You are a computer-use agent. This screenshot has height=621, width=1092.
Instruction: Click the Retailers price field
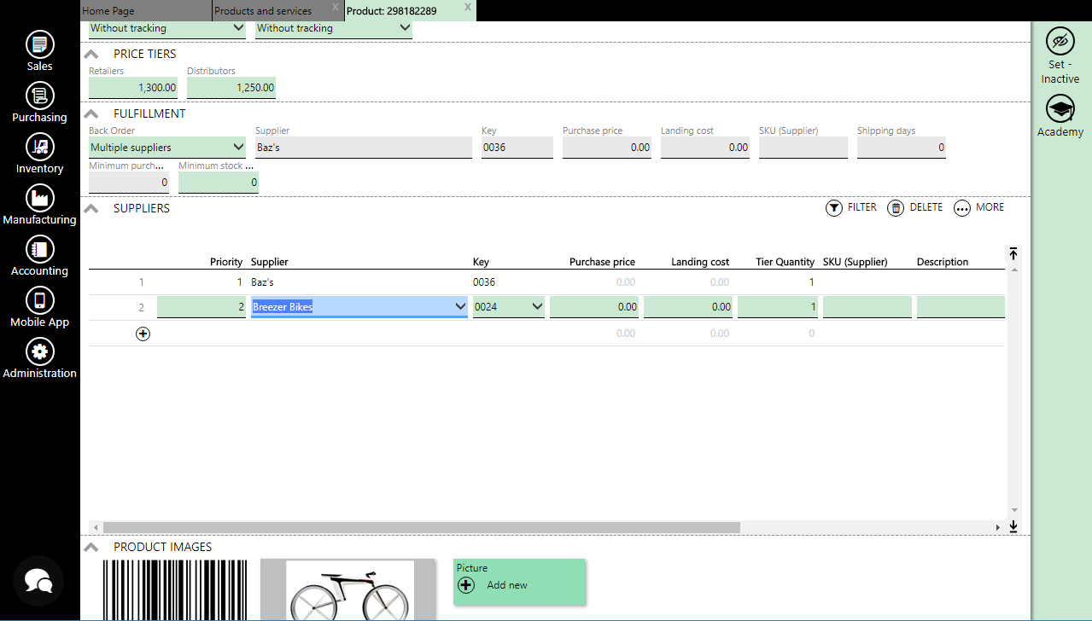pyautogui.click(x=133, y=87)
